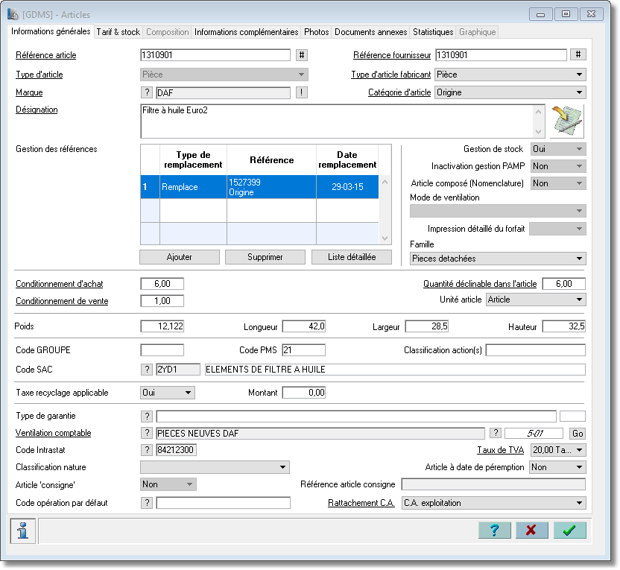
Task: Expand the Taux de TVA dropdown
Action: (558, 450)
